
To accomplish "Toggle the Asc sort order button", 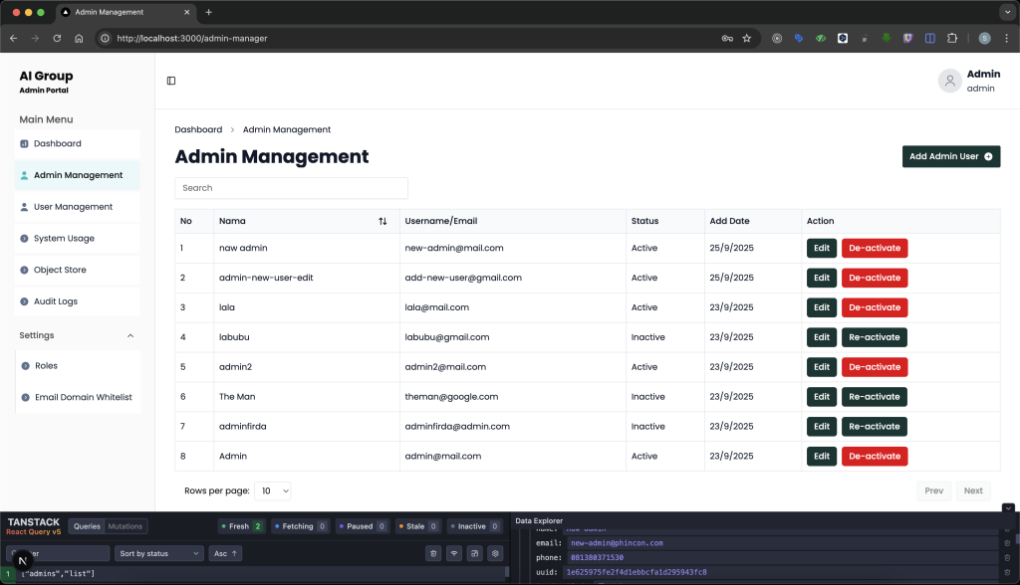I will point(225,553).
